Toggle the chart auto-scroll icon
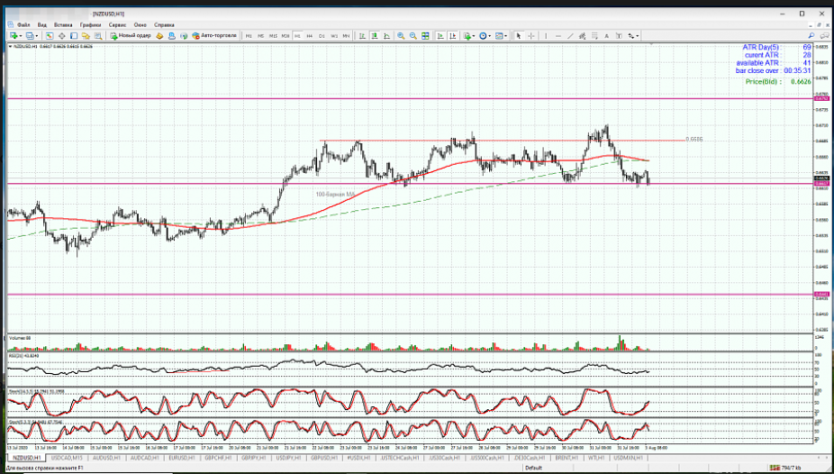 [440, 36]
